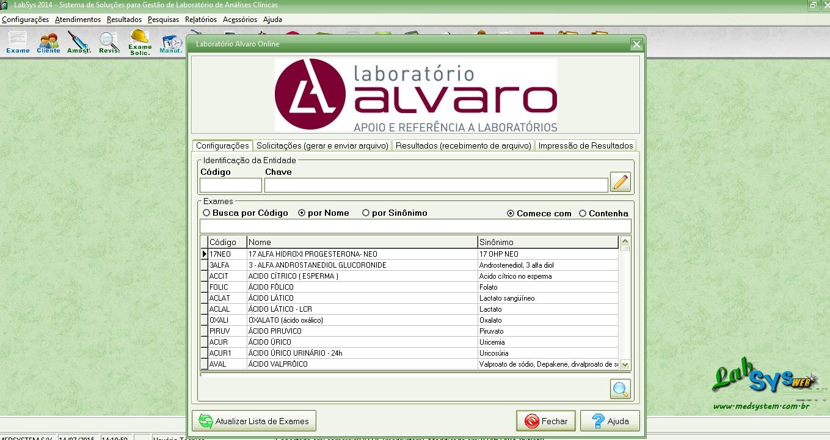Click the pencil edit icon beside Chave
Screen dimensions: 830x440
[621, 182]
